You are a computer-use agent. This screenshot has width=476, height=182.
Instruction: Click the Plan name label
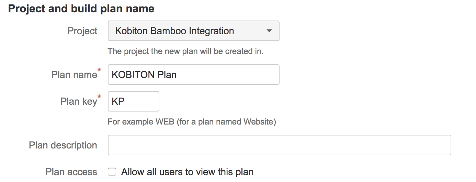coord(74,75)
